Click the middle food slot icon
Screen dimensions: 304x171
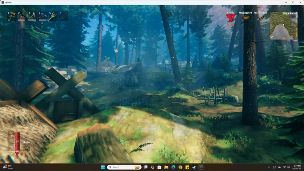click(x=11, y=141)
